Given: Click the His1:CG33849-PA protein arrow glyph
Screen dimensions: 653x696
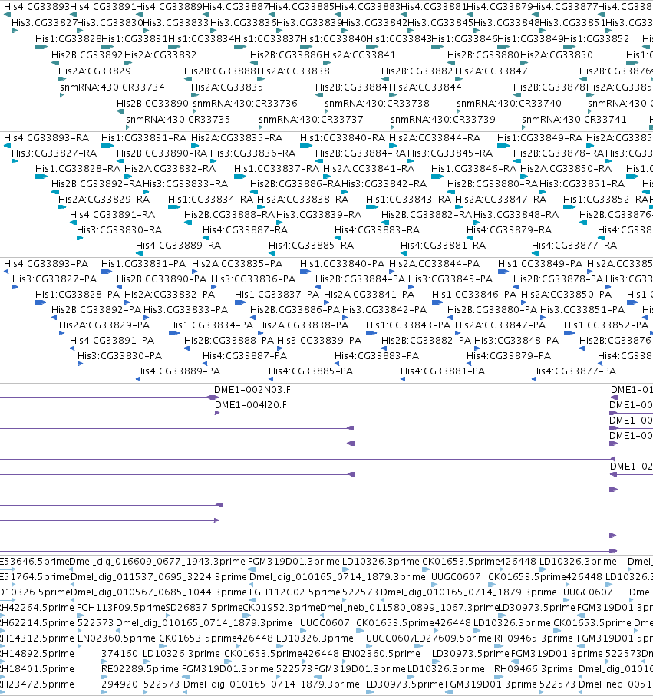Looking at the screenshot, I should (x=503, y=272).
